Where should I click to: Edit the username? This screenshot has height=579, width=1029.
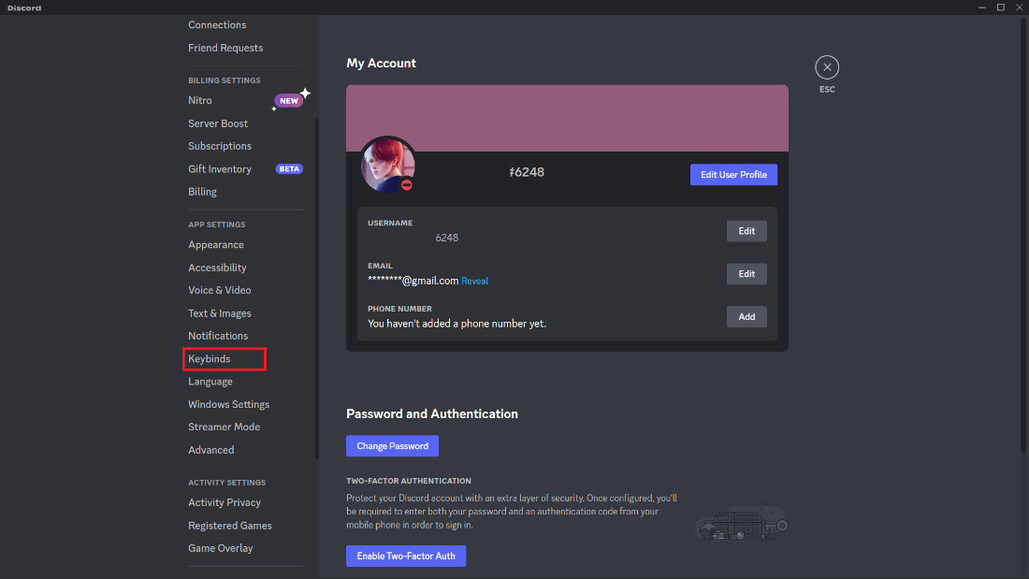pyautogui.click(x=746, y=231)
